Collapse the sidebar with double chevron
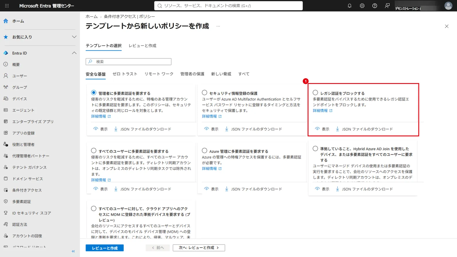 (x=73, y=251)
